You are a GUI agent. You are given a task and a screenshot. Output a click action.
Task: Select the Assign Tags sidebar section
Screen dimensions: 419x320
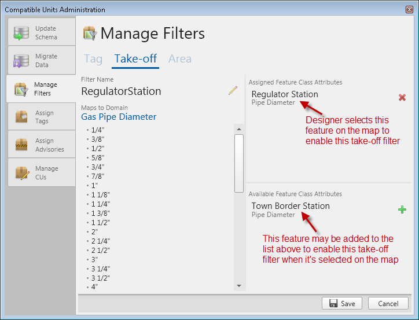tap(41, 117)
